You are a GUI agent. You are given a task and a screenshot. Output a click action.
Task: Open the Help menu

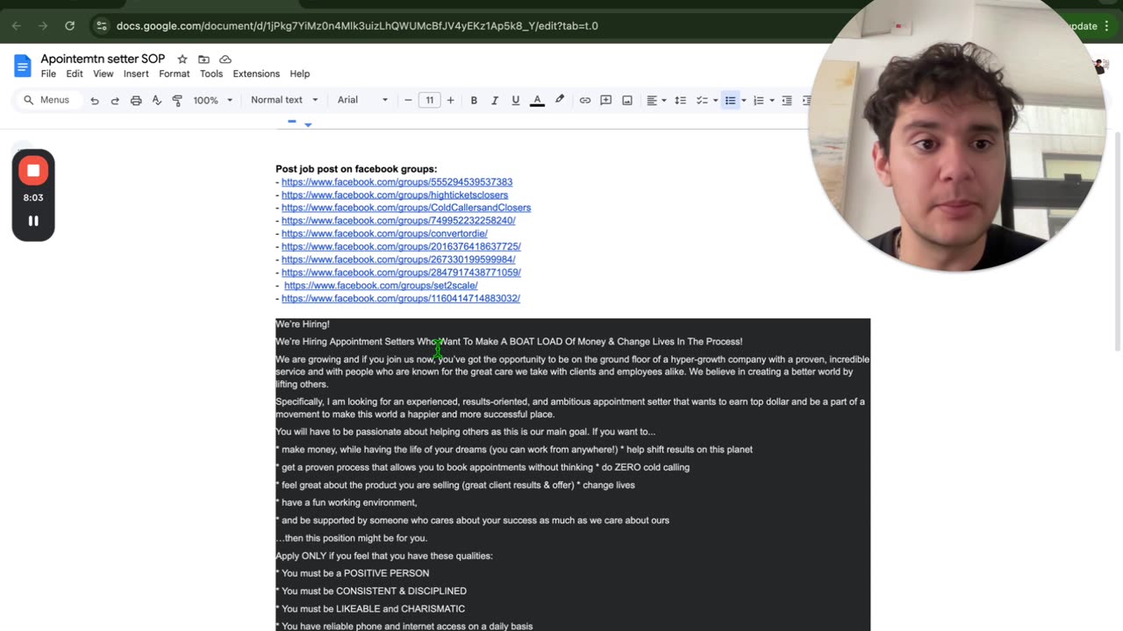point(300,74)
